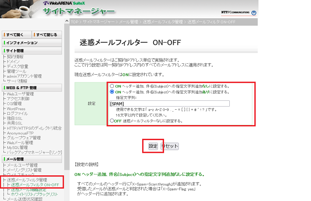
Task: Toggle the WEB & FTP 管理 section
Action: pos(31,88)
